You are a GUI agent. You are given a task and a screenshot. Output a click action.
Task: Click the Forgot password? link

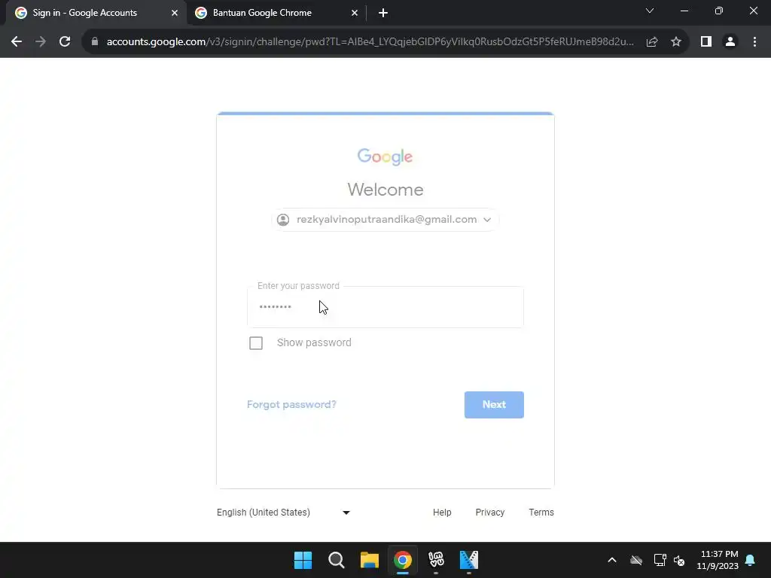pyautogui.click(x=291, y=404)
